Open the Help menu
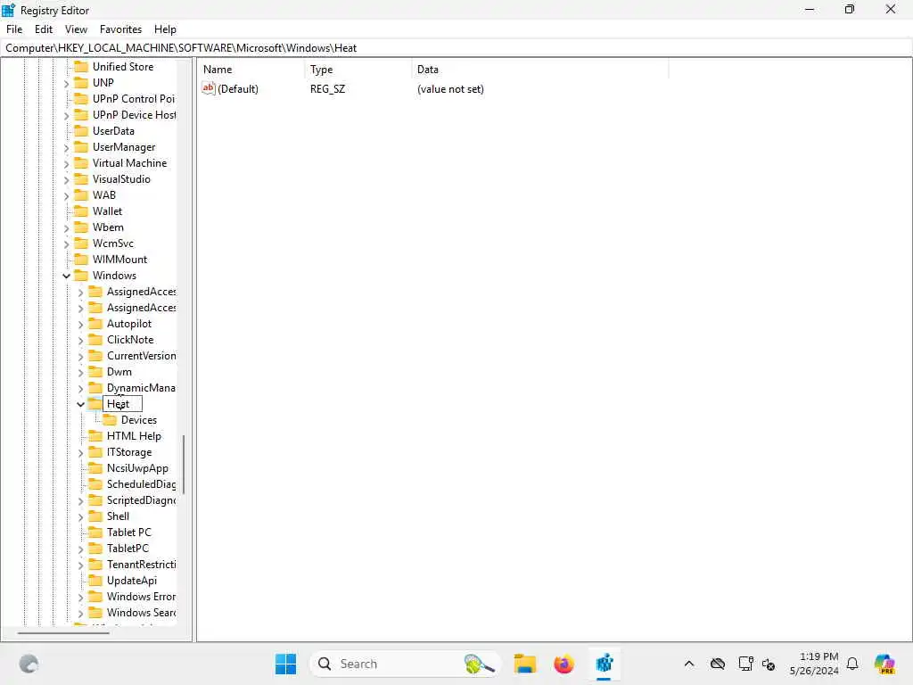Viewport: 913px width, 685px height. click(x=165, y=29)
